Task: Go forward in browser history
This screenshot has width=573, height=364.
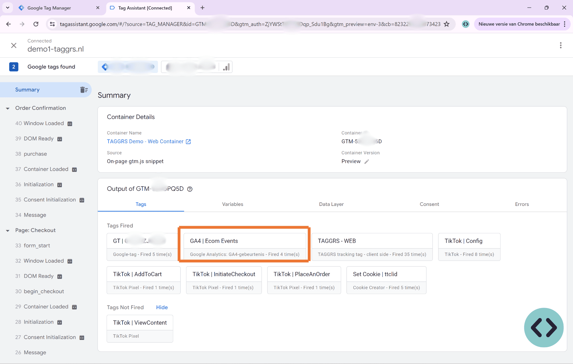Action: [22, 24]
